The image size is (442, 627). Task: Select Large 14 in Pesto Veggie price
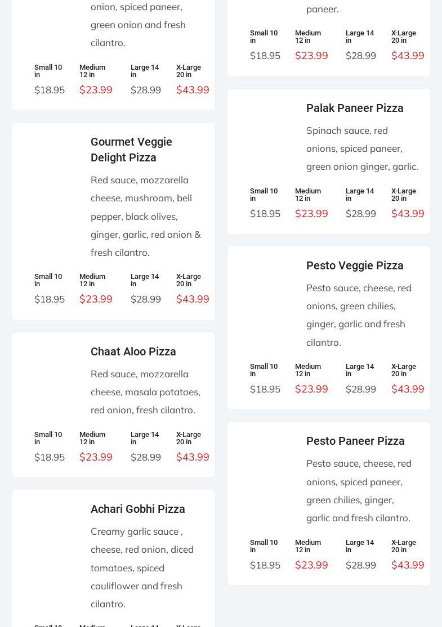pos(361,389)
